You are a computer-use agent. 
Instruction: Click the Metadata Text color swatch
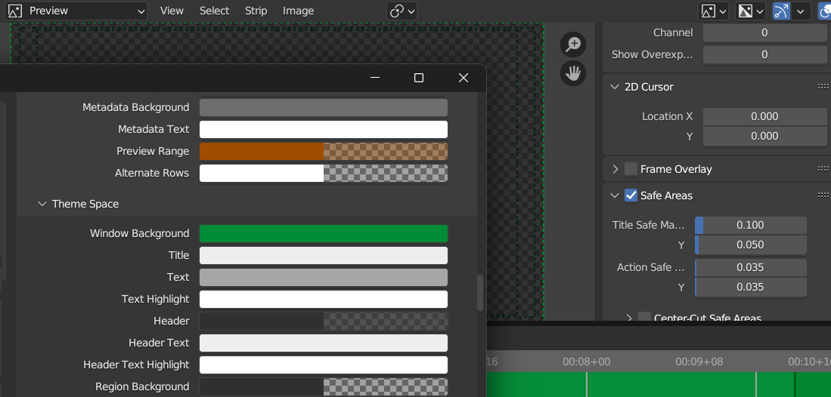pos(324,129)
